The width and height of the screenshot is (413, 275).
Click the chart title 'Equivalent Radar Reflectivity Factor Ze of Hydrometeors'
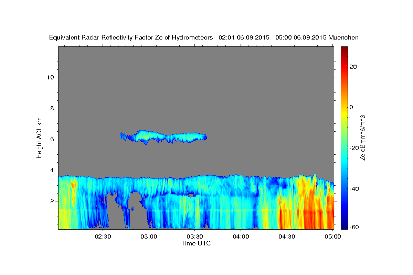[131, 38]
